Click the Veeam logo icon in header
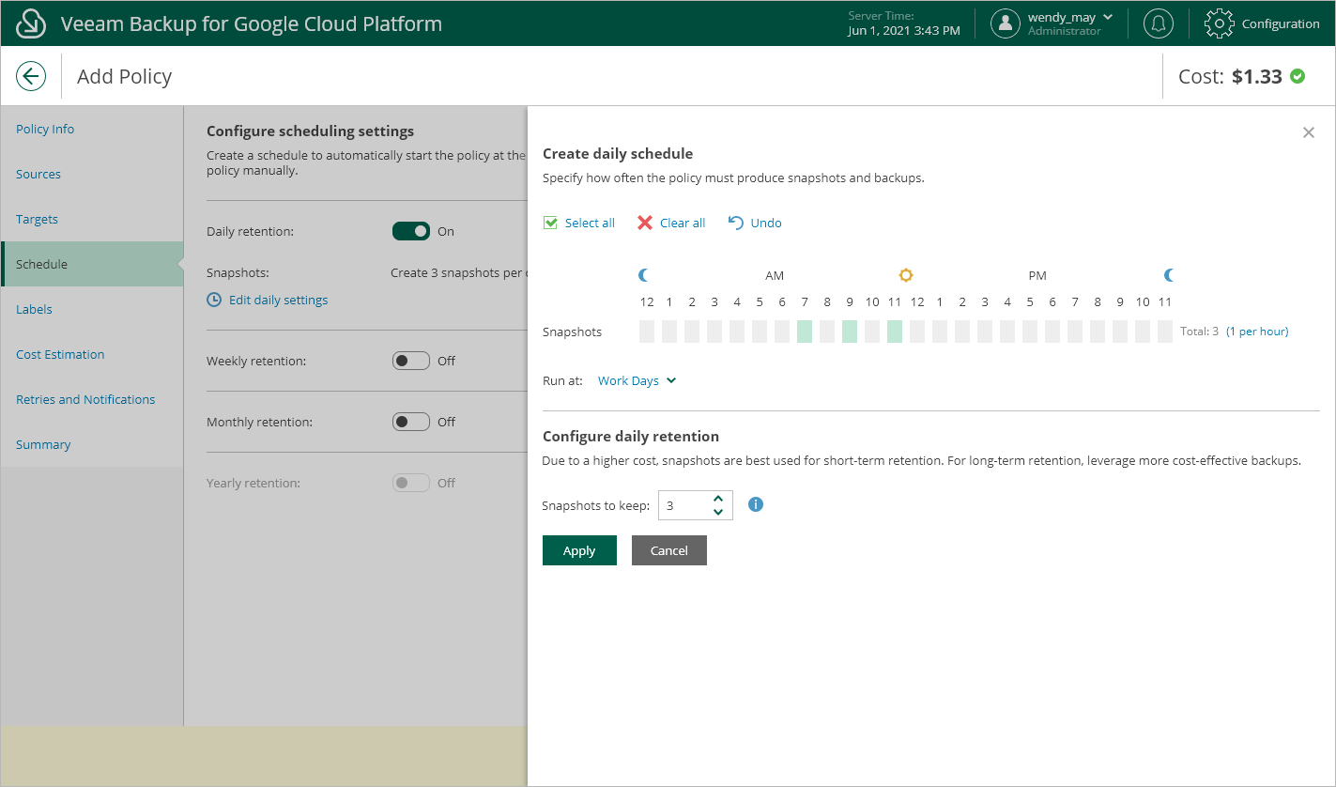This screenshot has height=787, width=1336. click(x=32, y=23)
